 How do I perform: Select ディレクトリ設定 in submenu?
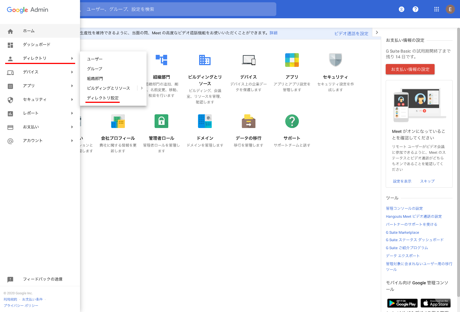pyautogui.click(x=103, y=98)
